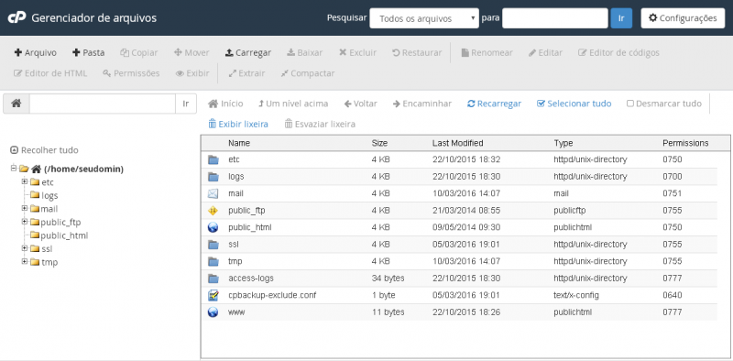Click the ssl folder icon in list
Image resolution: width=733 pixels, height=361 pixels.
pos(213,245)
